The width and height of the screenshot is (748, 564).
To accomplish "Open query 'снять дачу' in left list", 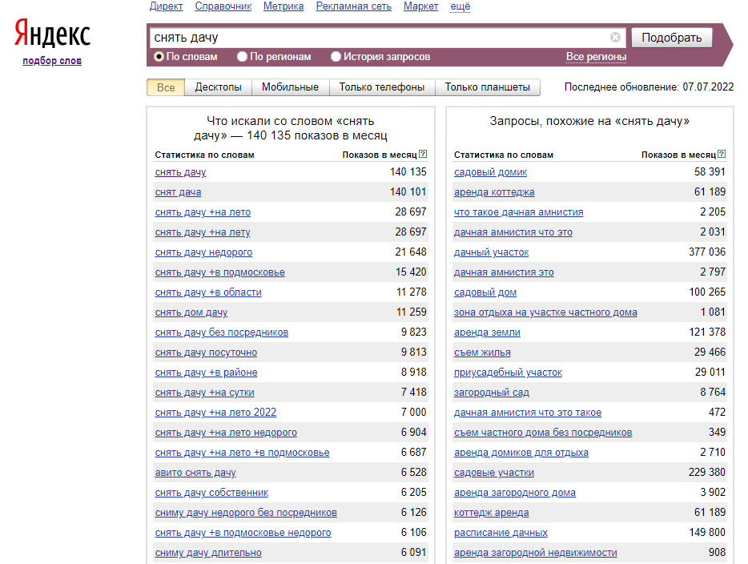I will tap(180, 172).
